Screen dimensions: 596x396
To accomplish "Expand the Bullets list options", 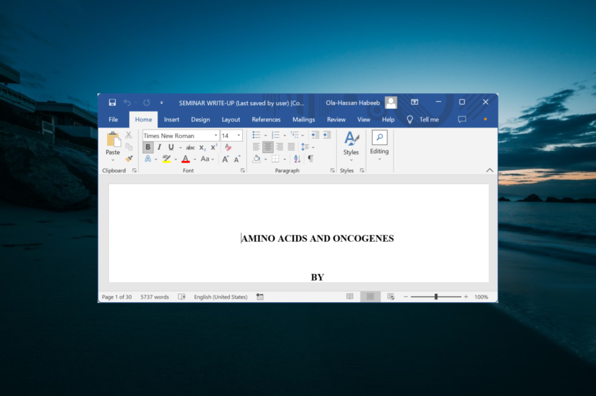I will click(266, 136).
